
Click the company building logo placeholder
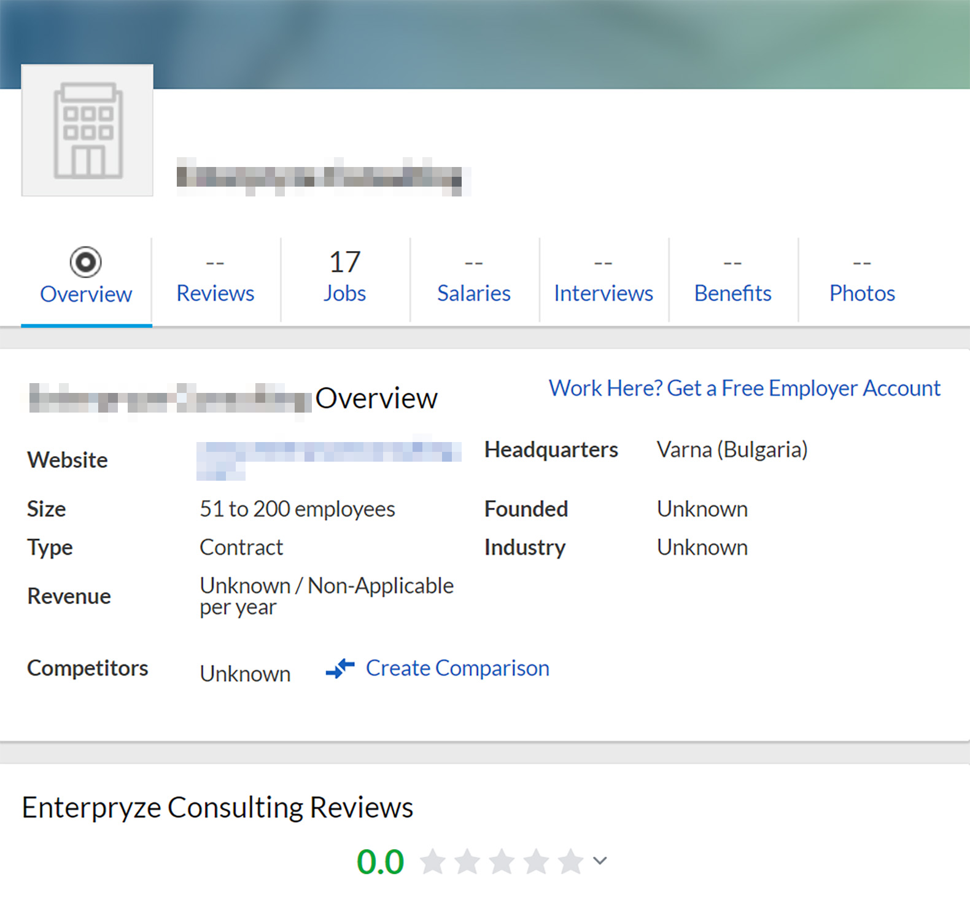pos(87,130)
